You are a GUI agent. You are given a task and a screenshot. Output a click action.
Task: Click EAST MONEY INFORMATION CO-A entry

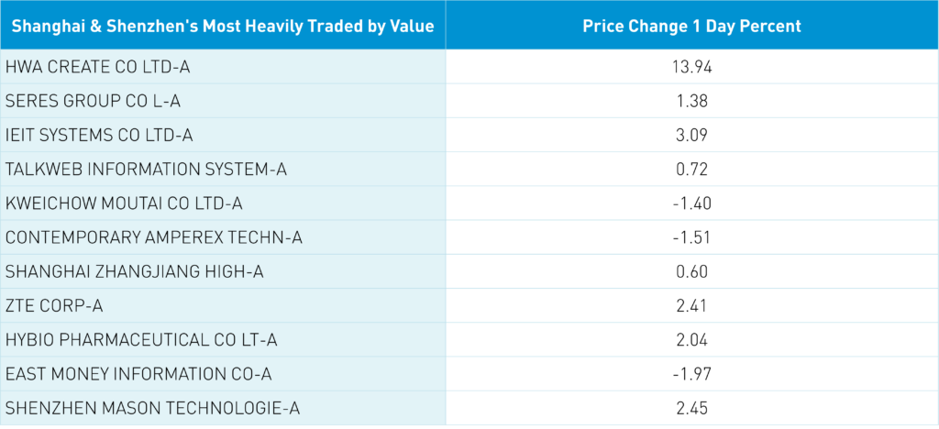coord(138,374)
